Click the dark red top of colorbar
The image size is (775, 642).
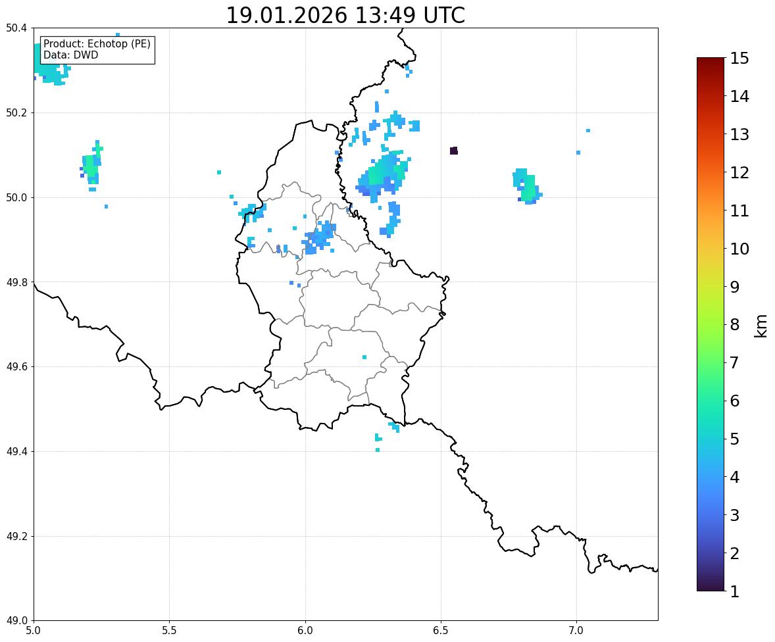click(711, 61)
